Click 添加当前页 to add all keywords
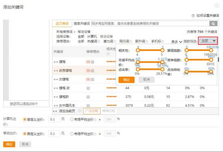Viewport: 223px width, 152px height. [x=67, y=111]
